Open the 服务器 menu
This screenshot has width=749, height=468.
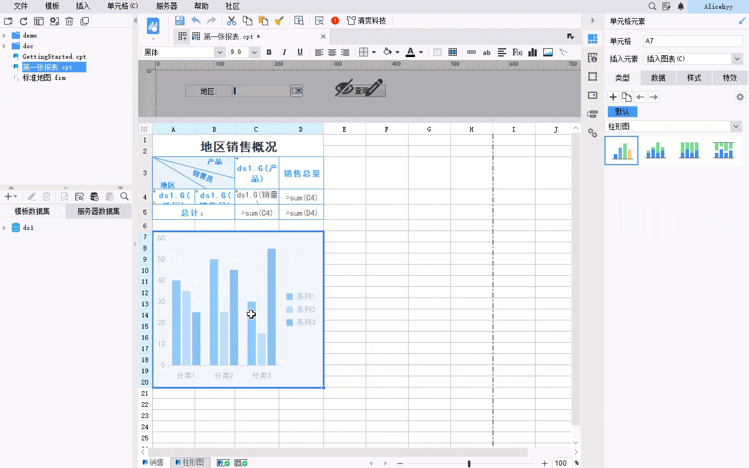[x=167, y=6]
